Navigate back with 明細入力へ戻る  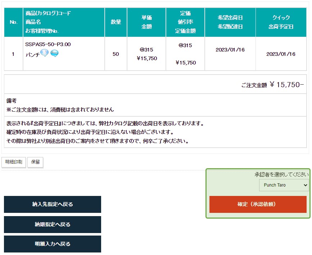coord(53,244)
